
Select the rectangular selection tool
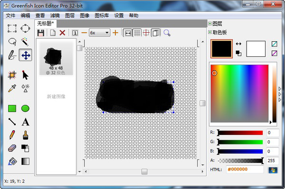(x=12, y=28)
